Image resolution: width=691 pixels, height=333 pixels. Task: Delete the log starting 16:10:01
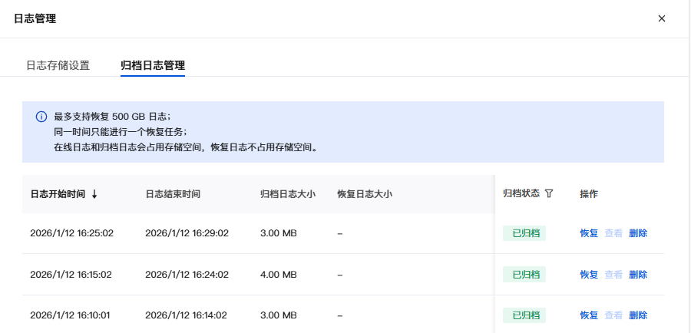pyautogui.click(x=638, y=315)
